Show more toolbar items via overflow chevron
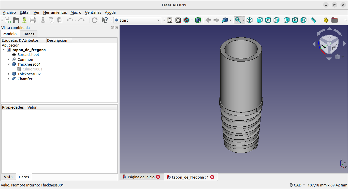Screen dimensions: 348x189 tap(345, 20)
